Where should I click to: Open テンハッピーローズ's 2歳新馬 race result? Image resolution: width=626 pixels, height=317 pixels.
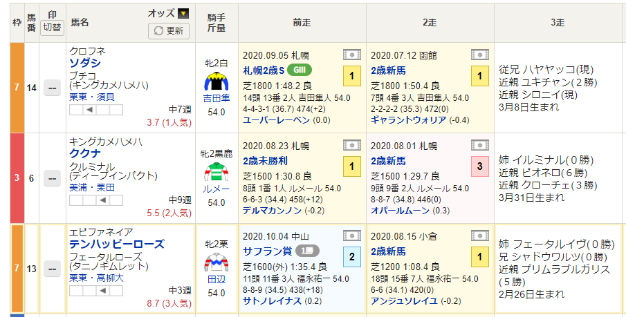388,251
